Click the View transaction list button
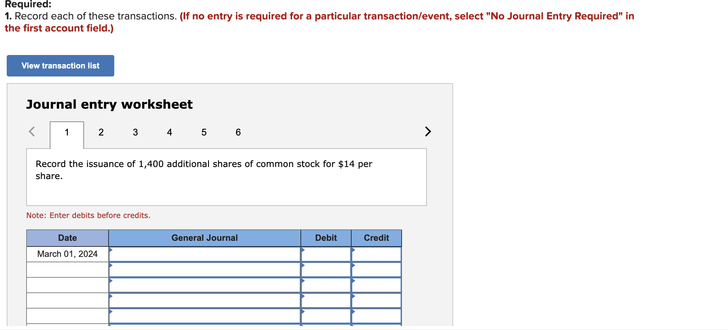 (x=60, y=65)
